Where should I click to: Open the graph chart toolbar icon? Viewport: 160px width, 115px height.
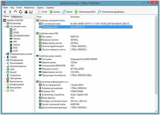(31, 12)
